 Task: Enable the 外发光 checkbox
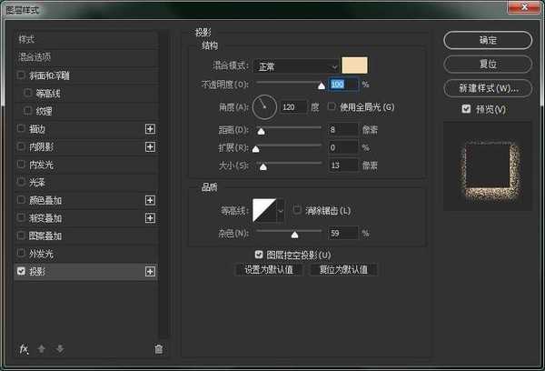point(21,253)
